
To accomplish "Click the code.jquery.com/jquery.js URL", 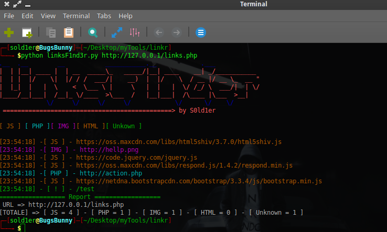I will tap(136, 158).
